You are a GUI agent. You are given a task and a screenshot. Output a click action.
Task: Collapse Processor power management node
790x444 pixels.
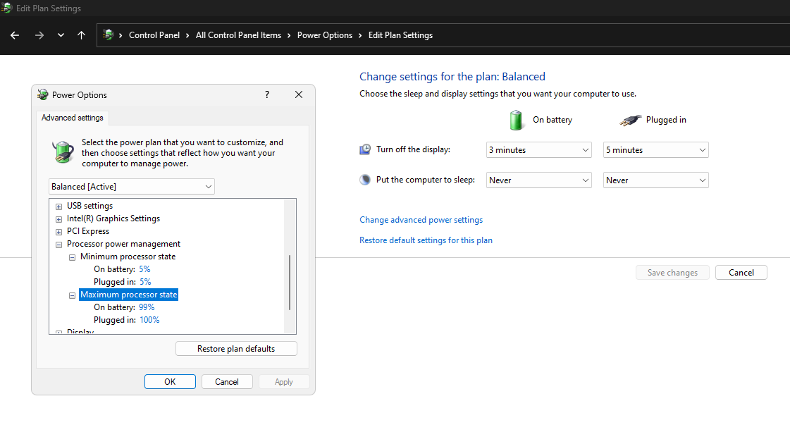(58, 245)
